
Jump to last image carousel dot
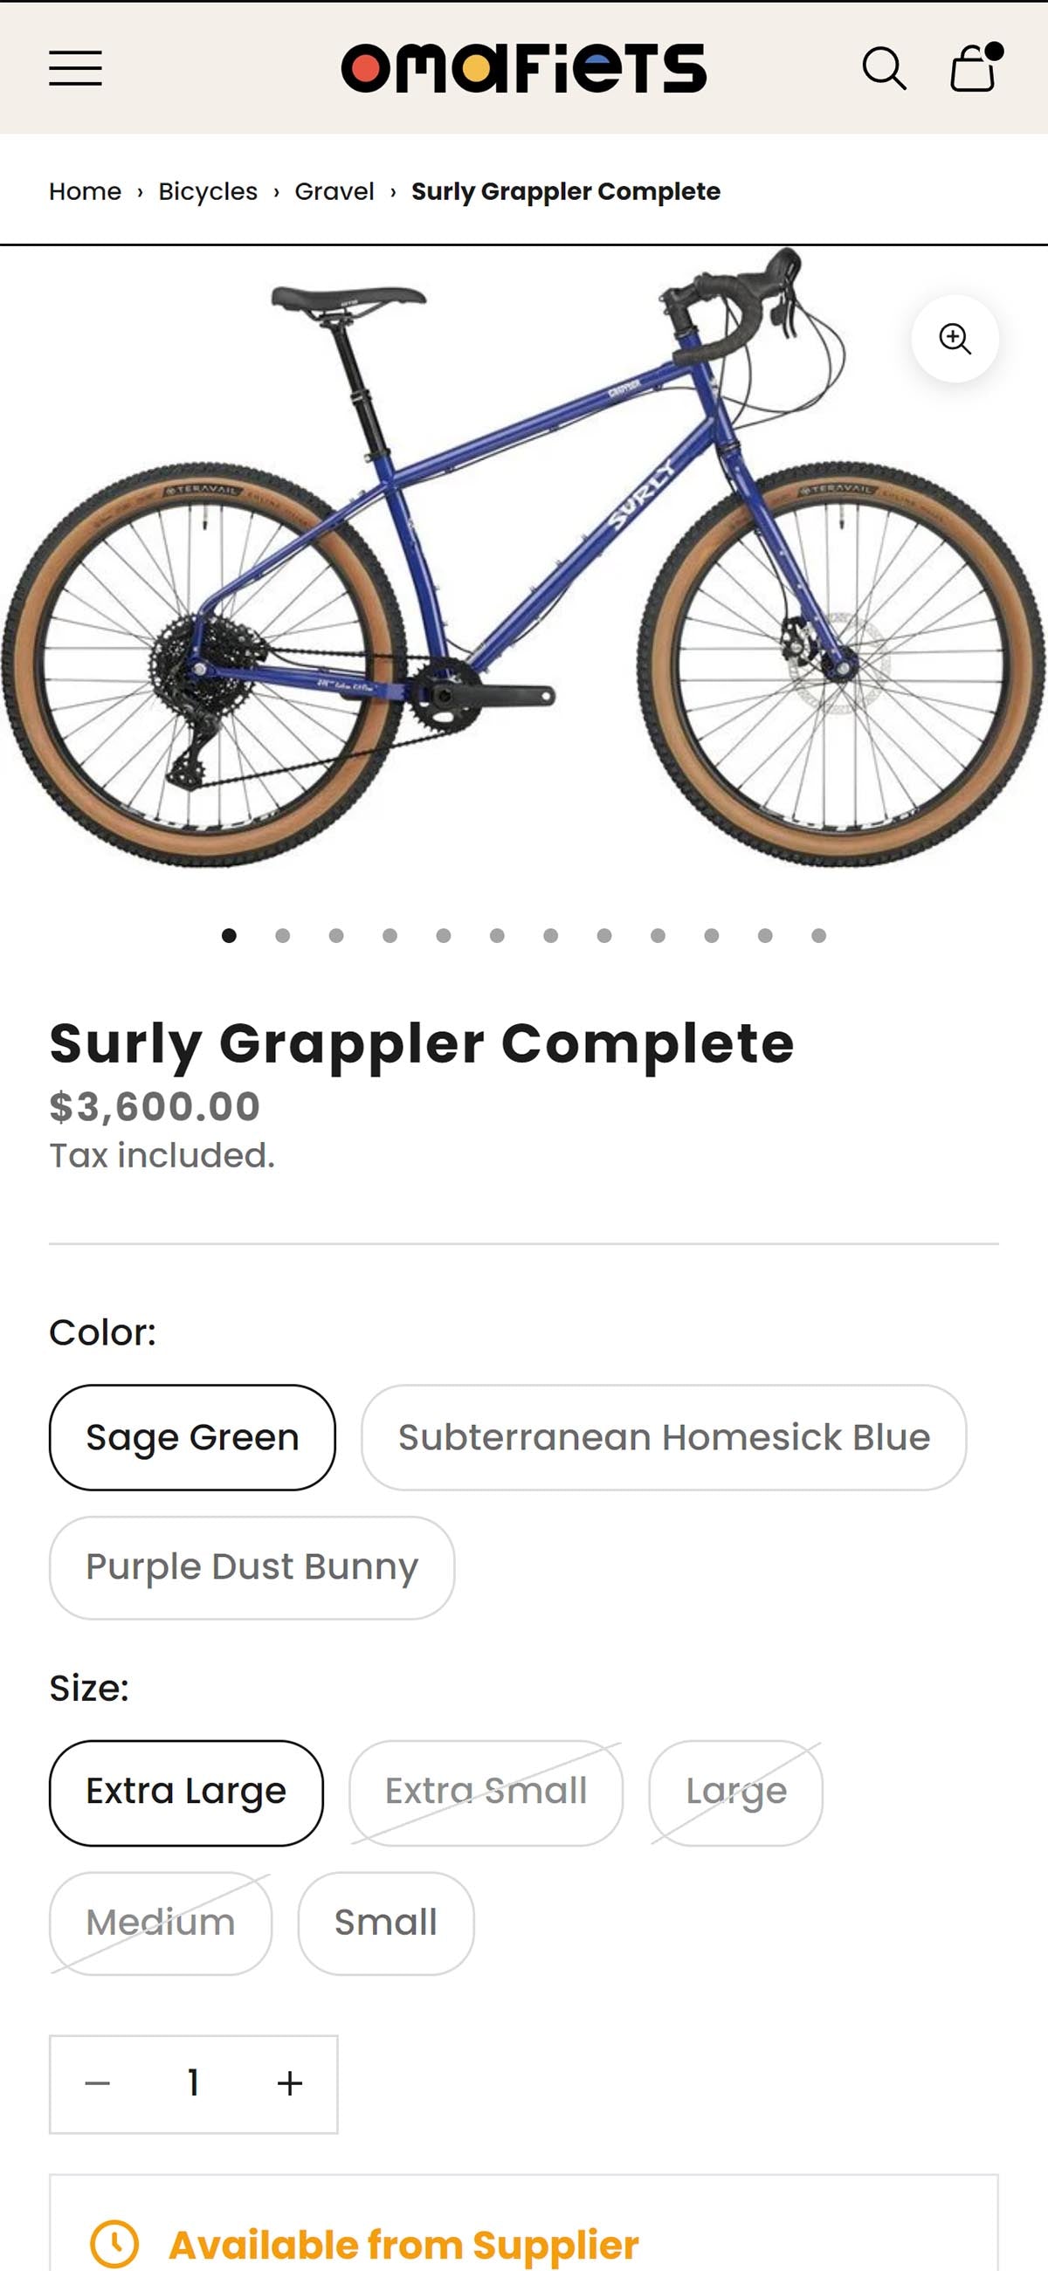click(x=818, y=935)
